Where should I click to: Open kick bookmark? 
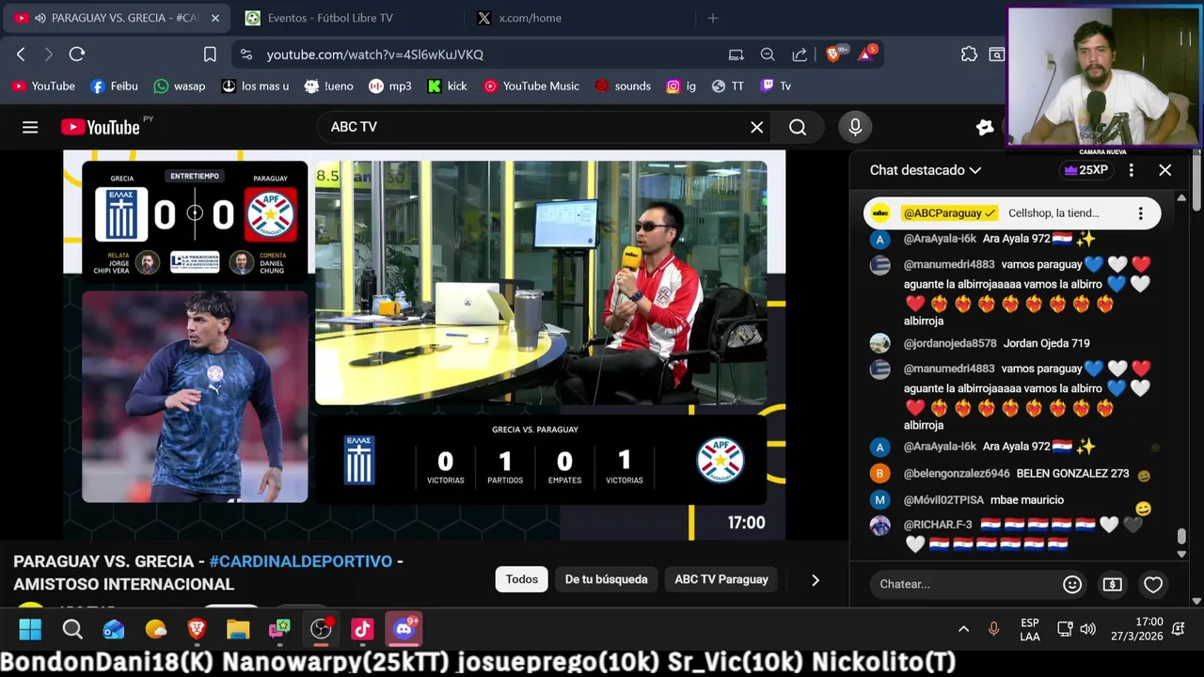(x=447, y=86)
